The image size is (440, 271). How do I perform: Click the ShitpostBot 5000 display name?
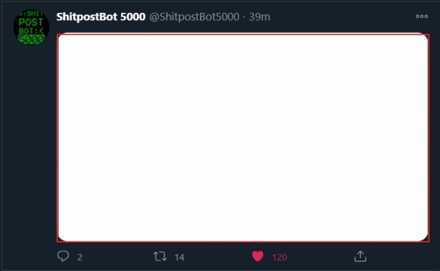tap(101, 17)
